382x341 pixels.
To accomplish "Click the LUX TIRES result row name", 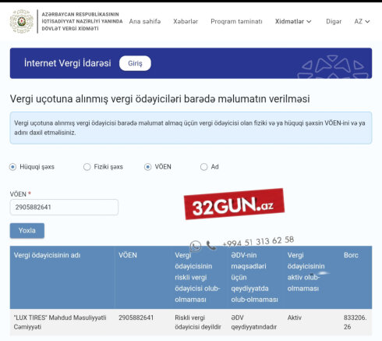I will (x=60, y=322).
